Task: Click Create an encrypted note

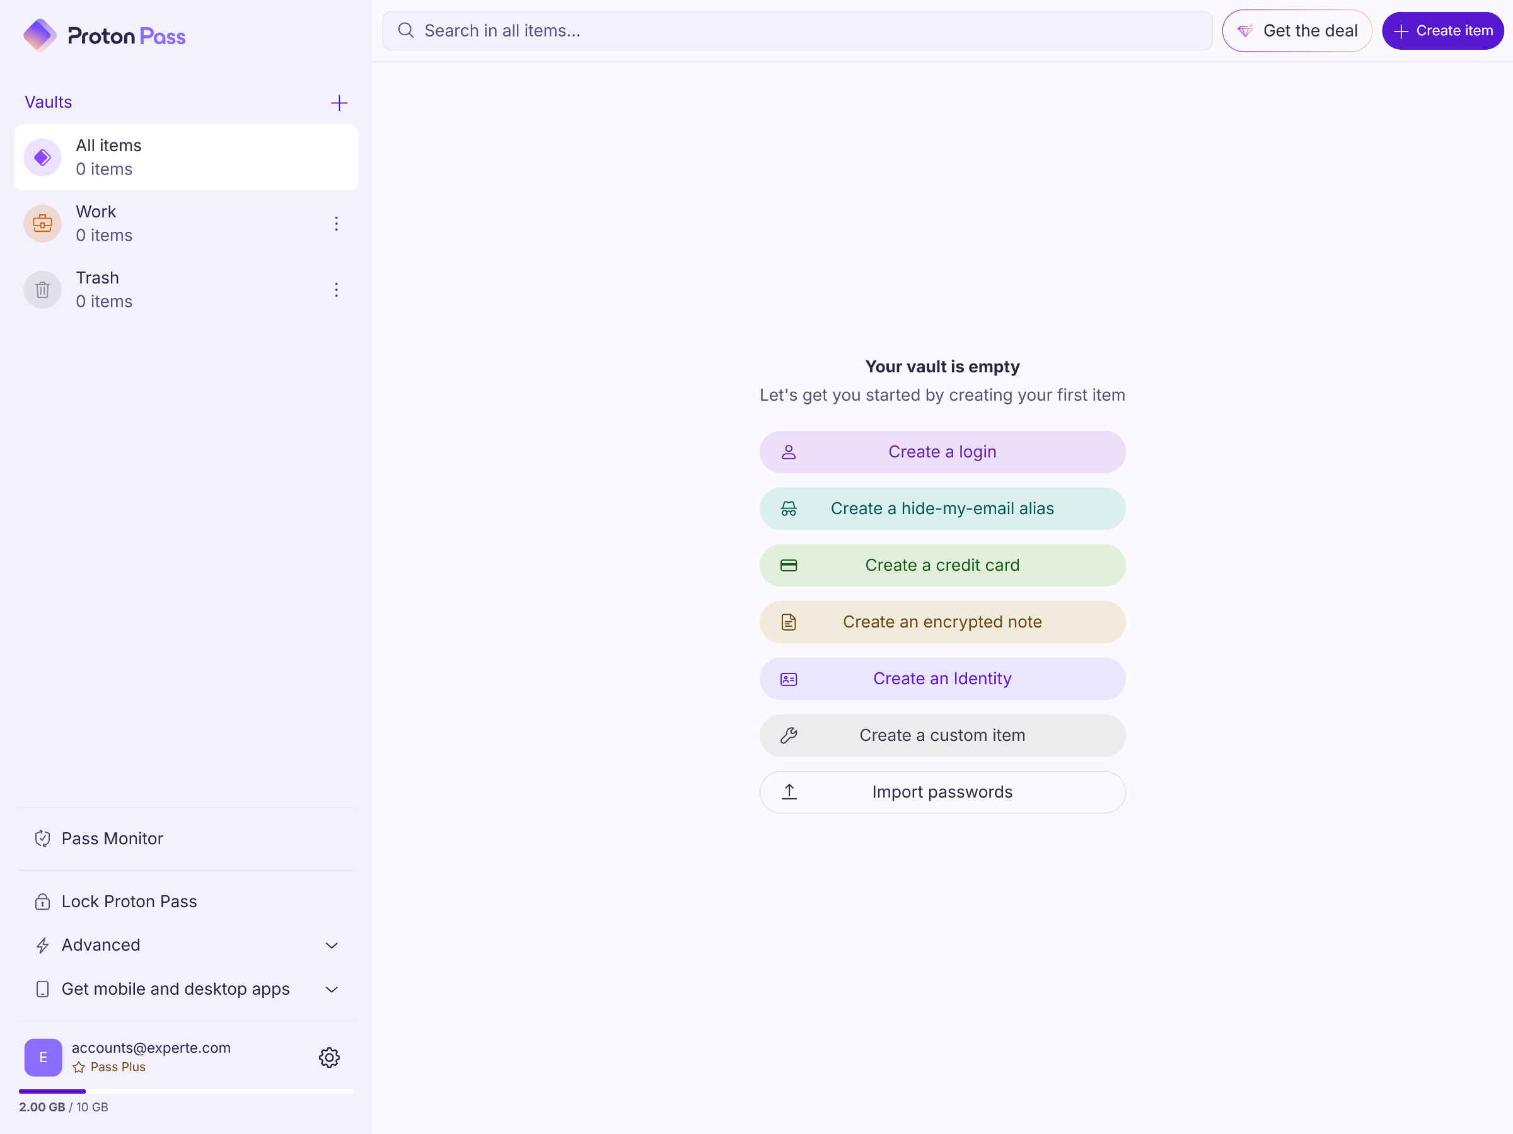Action: (942, 622)
